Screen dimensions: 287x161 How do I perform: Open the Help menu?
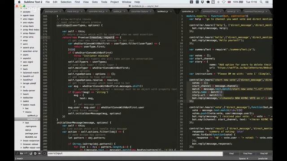pyautogui.click(x=137, y=2)
